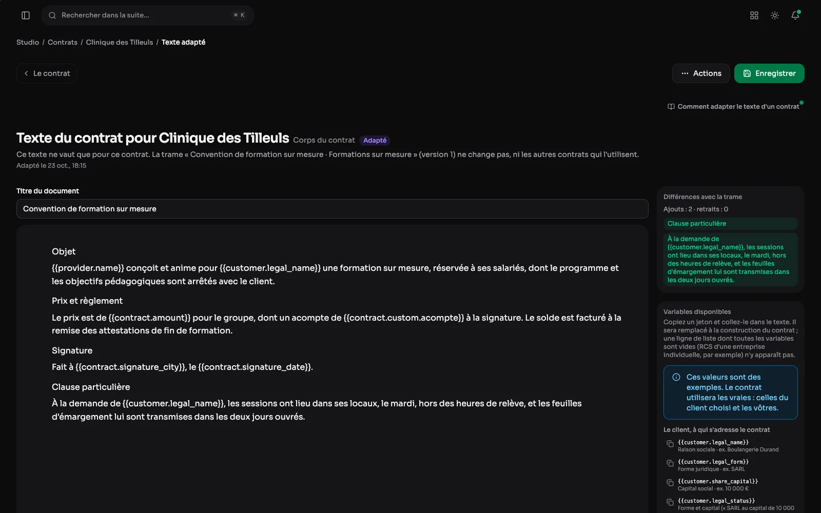
Task: Go back to Le contrat
Action: 47,73
